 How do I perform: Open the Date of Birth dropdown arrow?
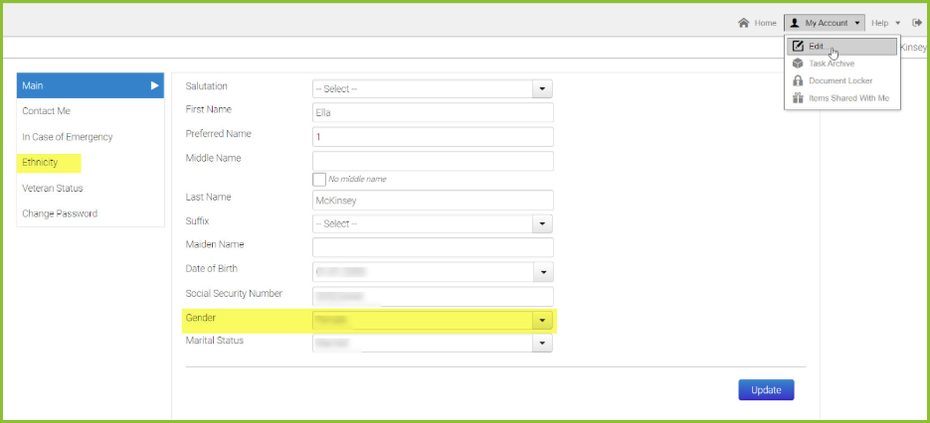[x=543, y=272]
